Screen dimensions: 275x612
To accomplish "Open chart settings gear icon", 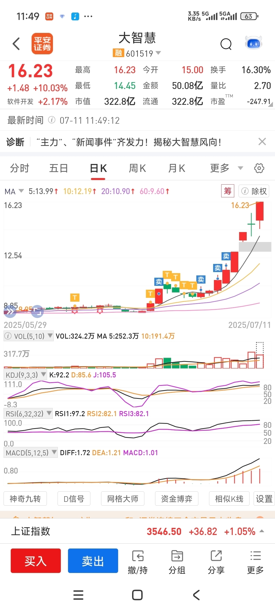I will pos(259,168).
